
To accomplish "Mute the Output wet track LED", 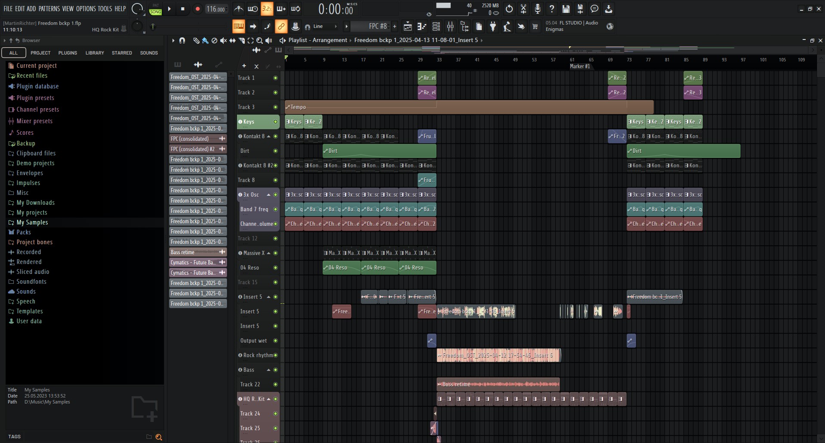I will 275,341.
